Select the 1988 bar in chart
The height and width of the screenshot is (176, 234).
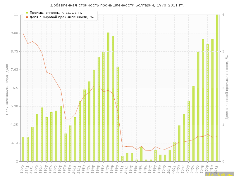pyautogui.click(x=108, y=97)
